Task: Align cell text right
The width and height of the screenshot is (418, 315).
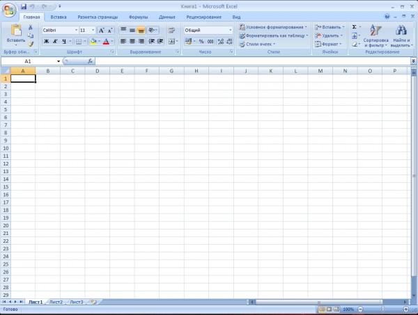Action: click(141, 41)
